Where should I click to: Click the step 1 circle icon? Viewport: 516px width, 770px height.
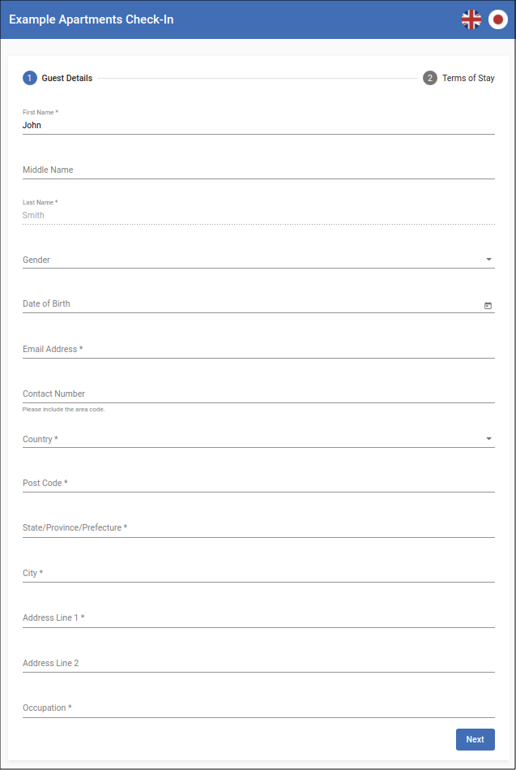tap(30, 78)
